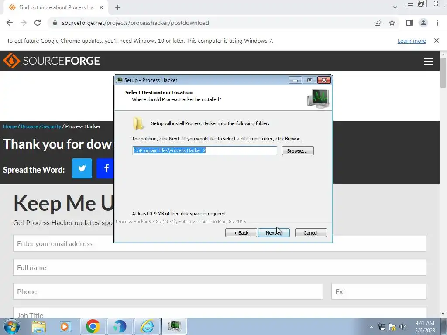447x335 pixels.
Task: Follow the Browse breadcrumb link
Action: click(x=30, y=126)
